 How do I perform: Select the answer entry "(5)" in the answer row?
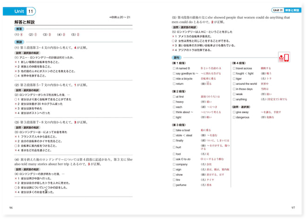(75, 35)
